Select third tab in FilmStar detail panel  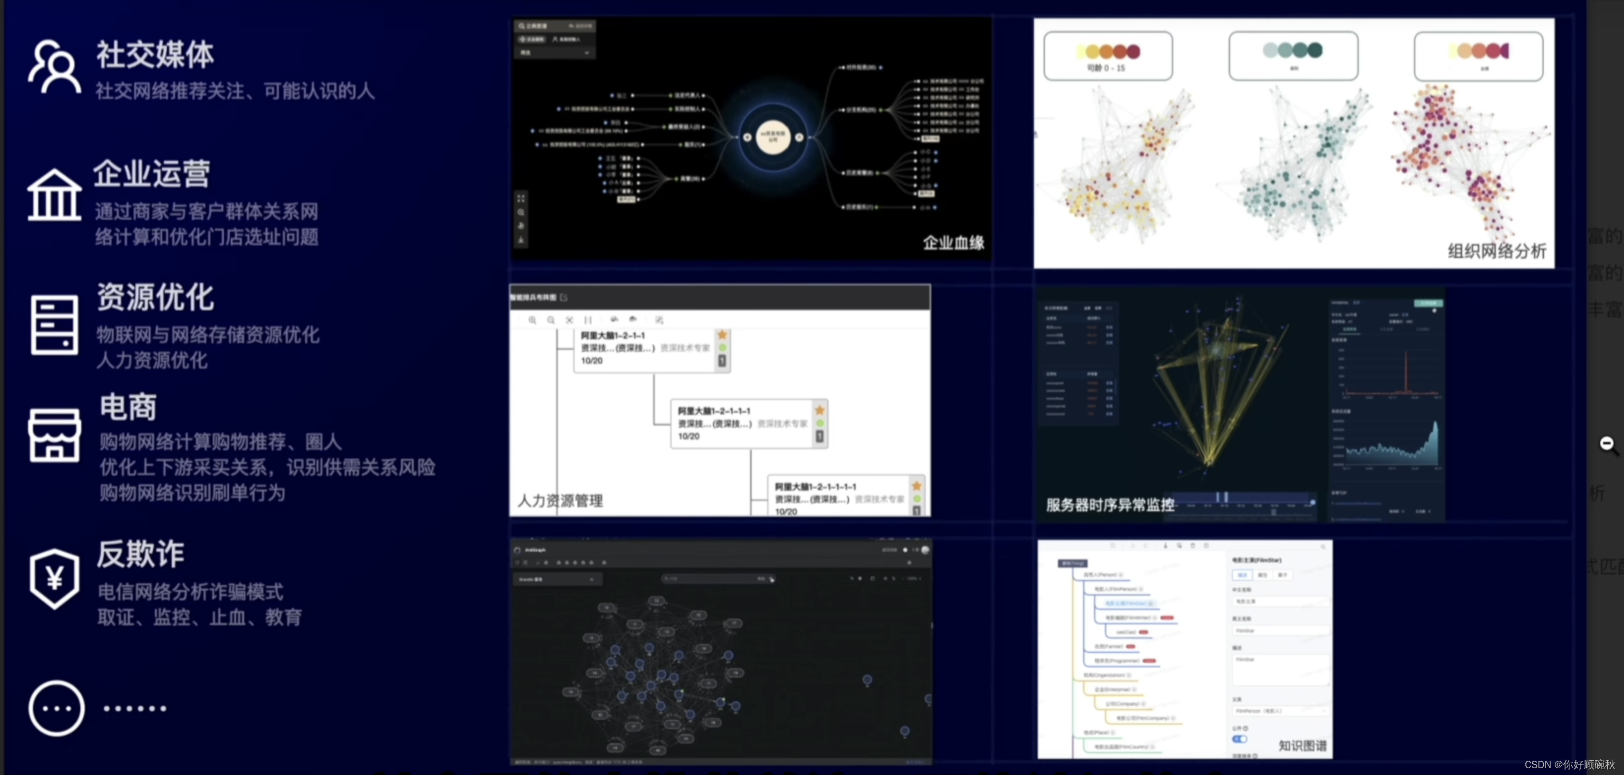(x=1282, y=575)
